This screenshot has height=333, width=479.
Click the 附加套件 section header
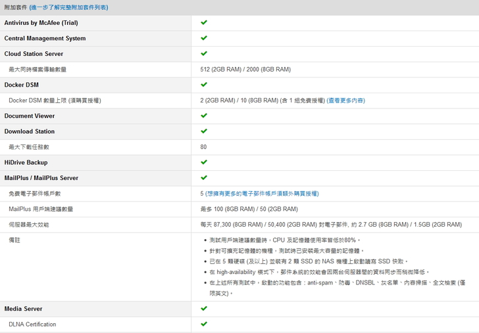tap(16, 7)
